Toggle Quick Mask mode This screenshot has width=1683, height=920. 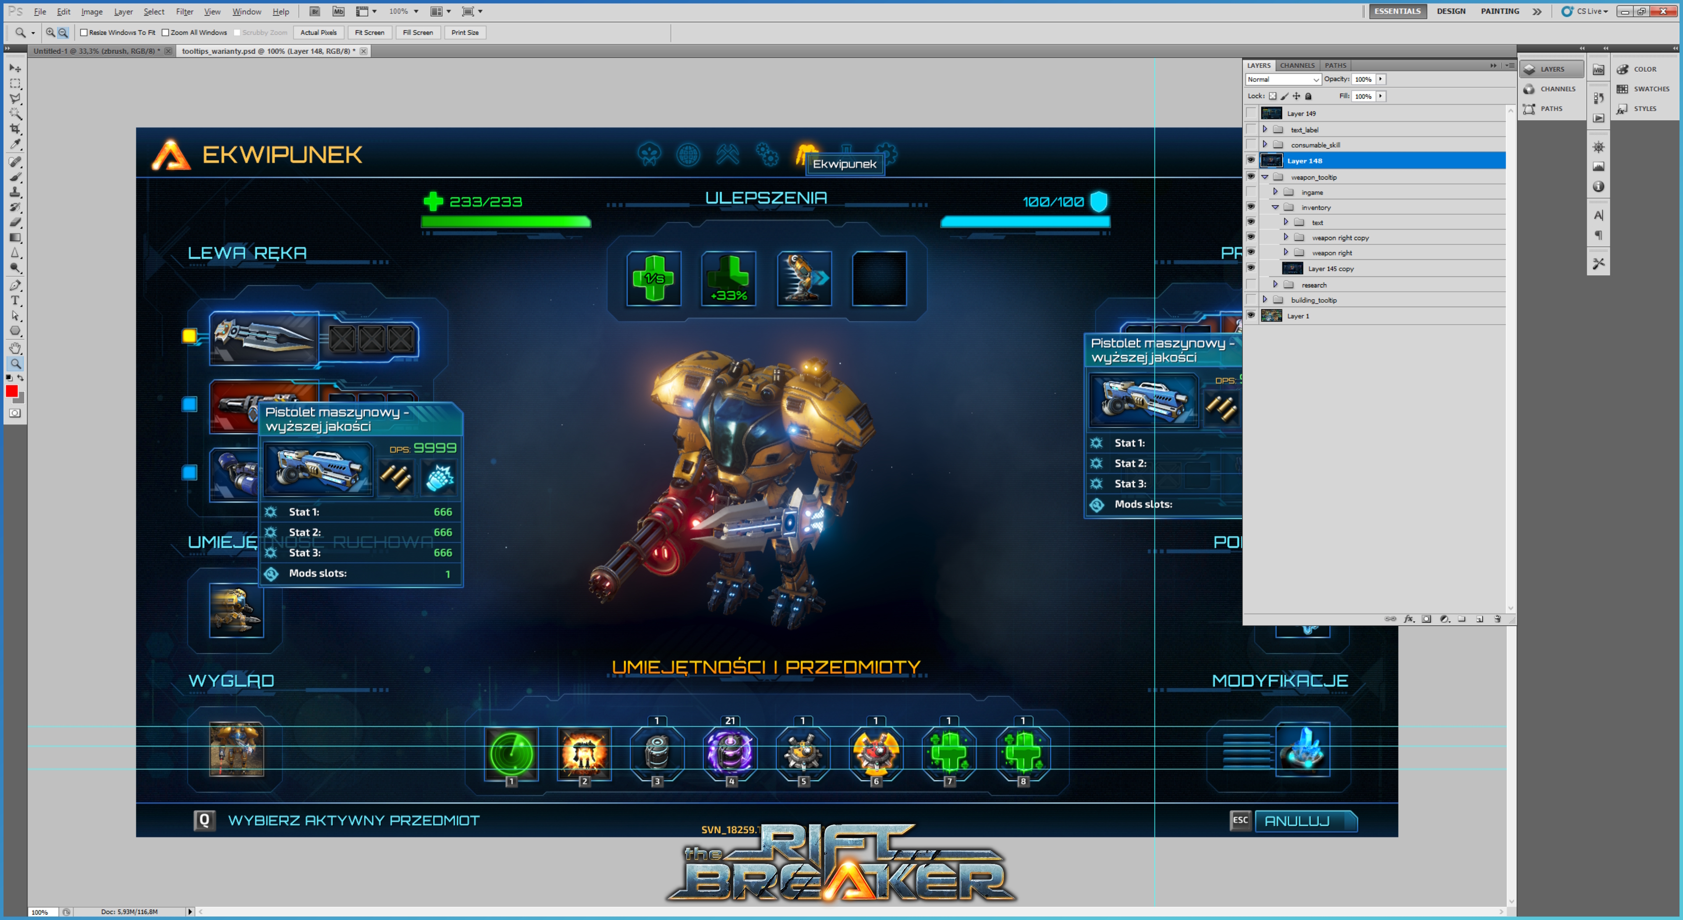point(15,413)
